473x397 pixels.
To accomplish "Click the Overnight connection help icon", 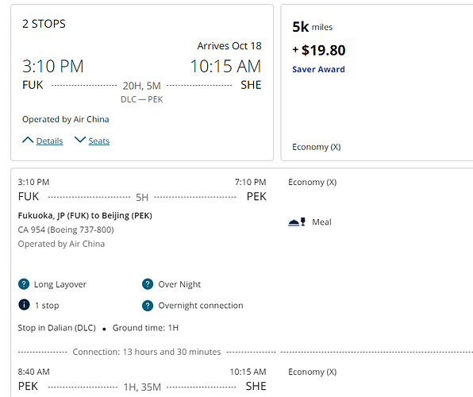I will (x=148, y=306).
